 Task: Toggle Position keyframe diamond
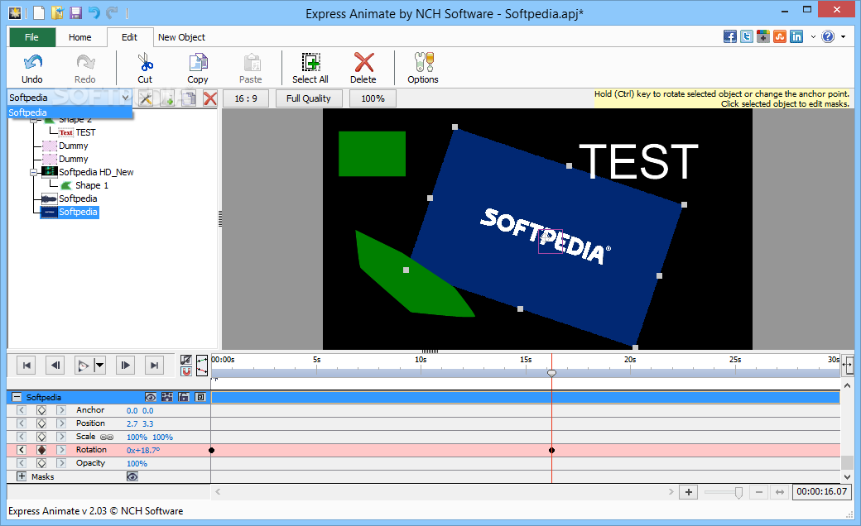tap(41, 423)
